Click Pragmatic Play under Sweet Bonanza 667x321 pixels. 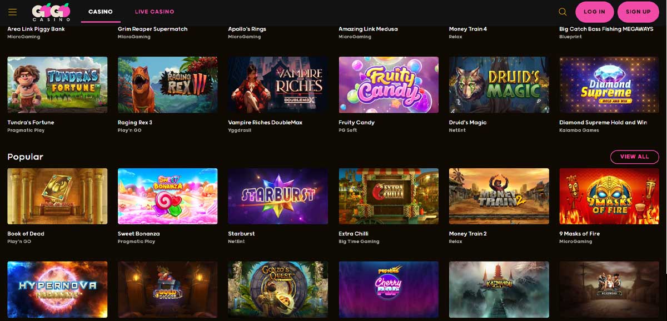tap(136, 242)
